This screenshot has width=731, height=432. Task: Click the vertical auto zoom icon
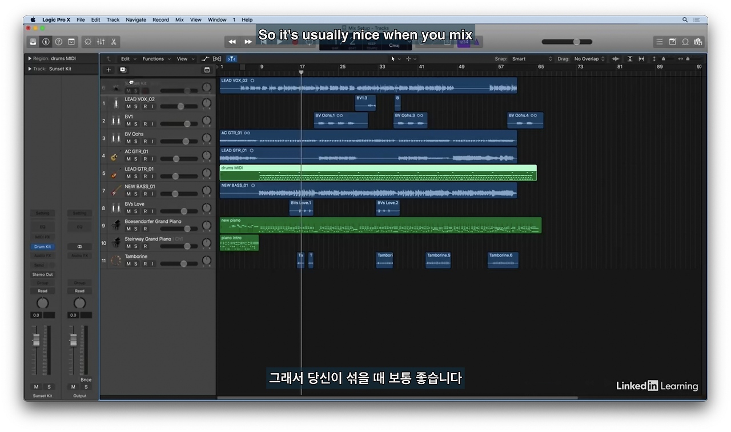(630, 59)
